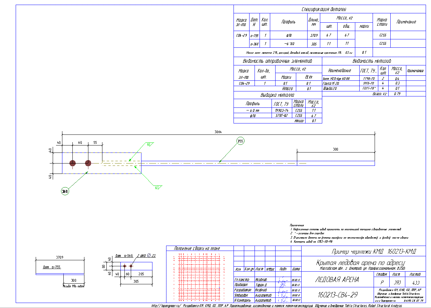Select the drawing number "160213-СВ4-29"
The height and width of the screenshot is (308, 431).
coord(337,294)
